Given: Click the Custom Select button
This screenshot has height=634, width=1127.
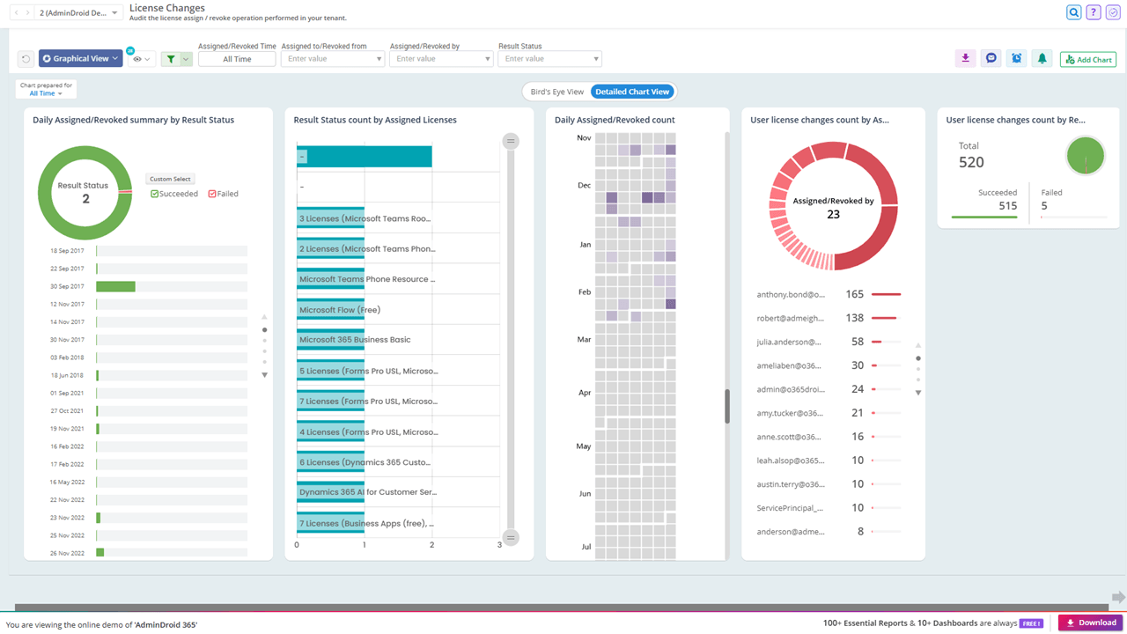Looking at the screenshot, I should point(170,179).
